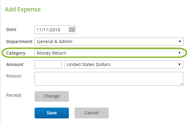Focus the Amount input box
Viewport: 187px width, 124px height.
point(48,64)
